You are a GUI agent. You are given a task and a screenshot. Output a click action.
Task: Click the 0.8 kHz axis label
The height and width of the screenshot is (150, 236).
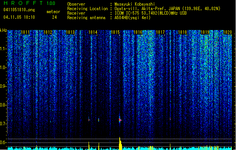[3, 105]
